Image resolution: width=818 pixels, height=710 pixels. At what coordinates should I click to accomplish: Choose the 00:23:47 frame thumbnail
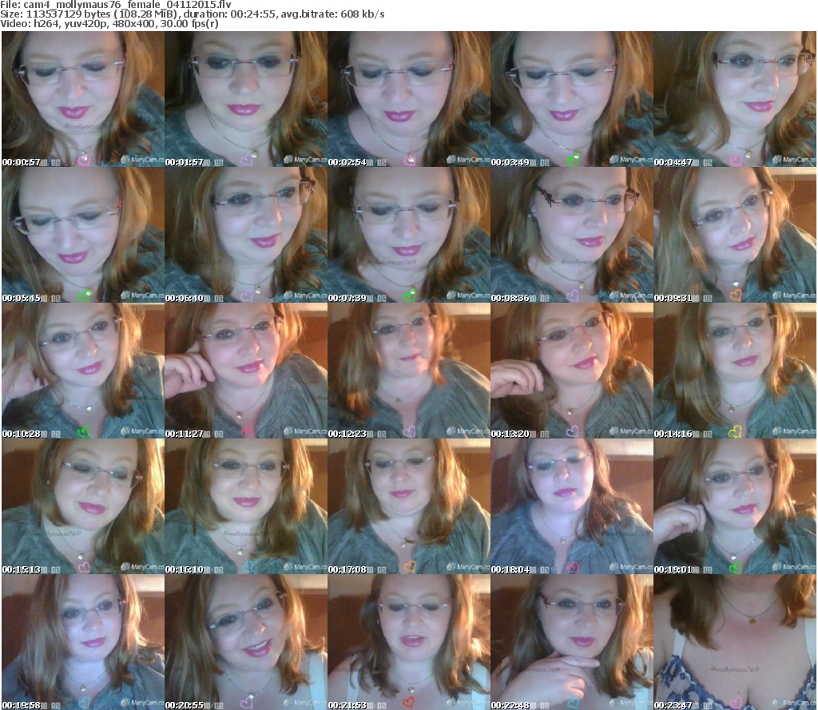pos(735,641)
